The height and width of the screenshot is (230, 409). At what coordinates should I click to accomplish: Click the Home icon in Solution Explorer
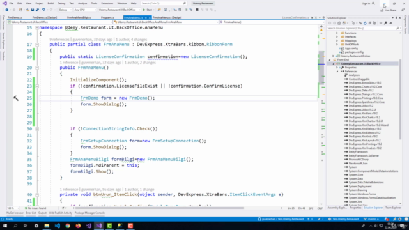tap(339, 23)
